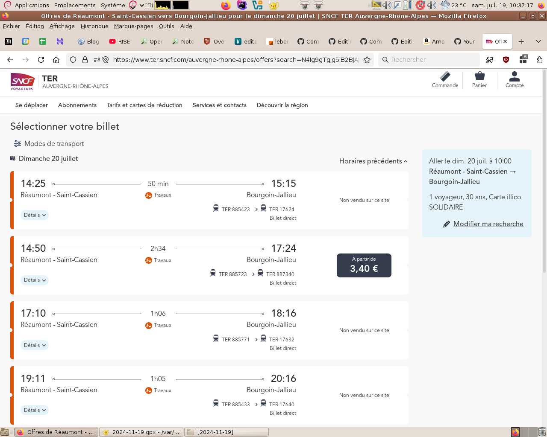The width and height of the screenshot is (547, 437).
Task: Open the Firefox home page icon
Action: (x=56, y=60)
